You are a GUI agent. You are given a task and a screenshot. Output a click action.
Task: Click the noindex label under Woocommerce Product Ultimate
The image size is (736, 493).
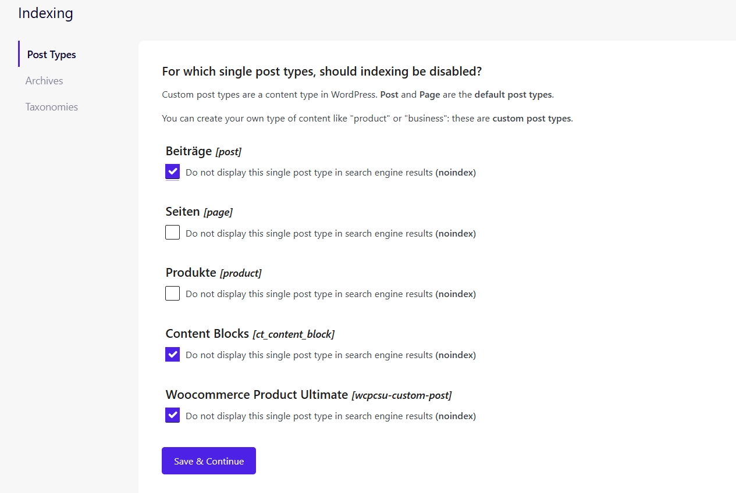(x=330, y=416)
